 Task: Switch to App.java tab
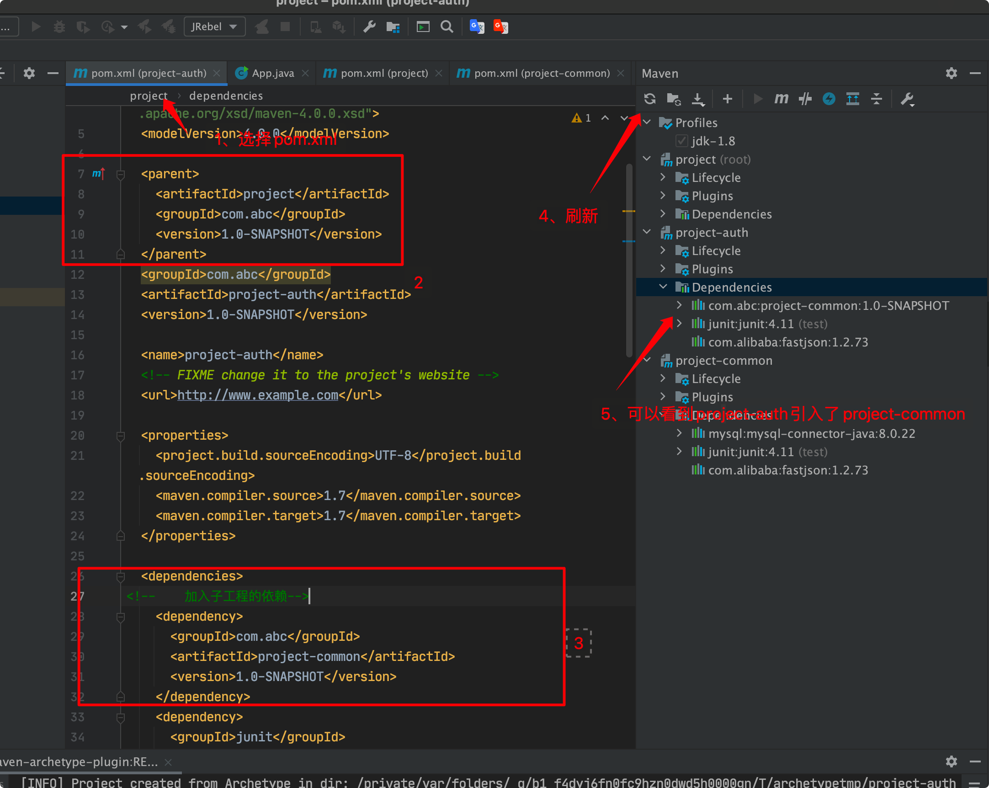272,74
